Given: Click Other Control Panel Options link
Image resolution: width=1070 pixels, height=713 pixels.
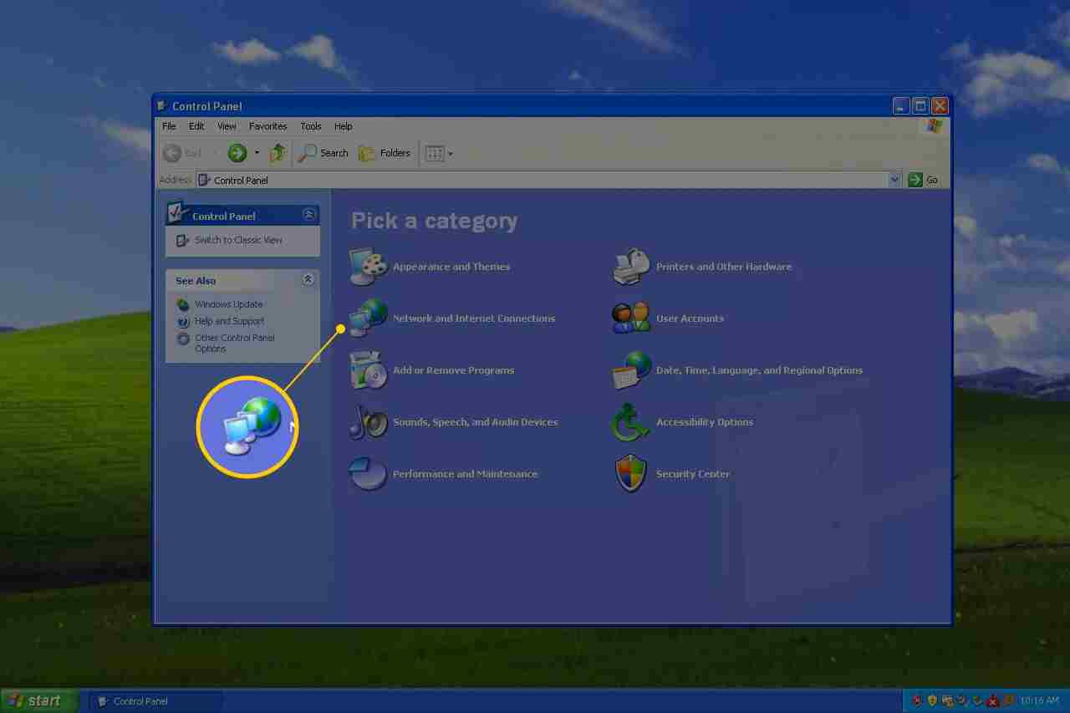Looking at the screenshot, I should (x=235, y=344).
